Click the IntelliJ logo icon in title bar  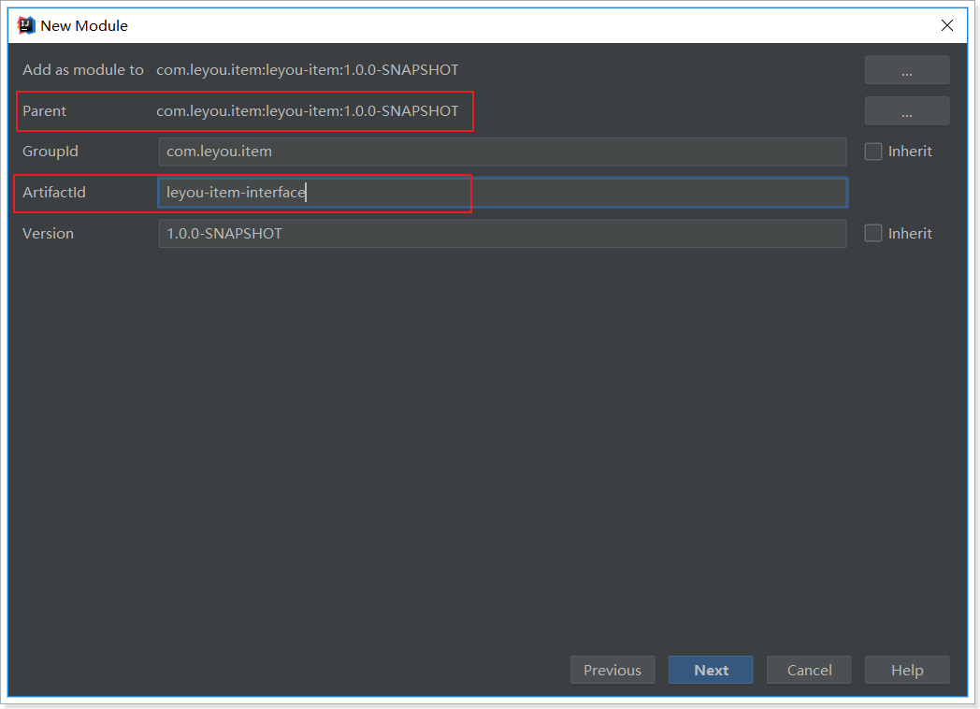pos(25,25)
